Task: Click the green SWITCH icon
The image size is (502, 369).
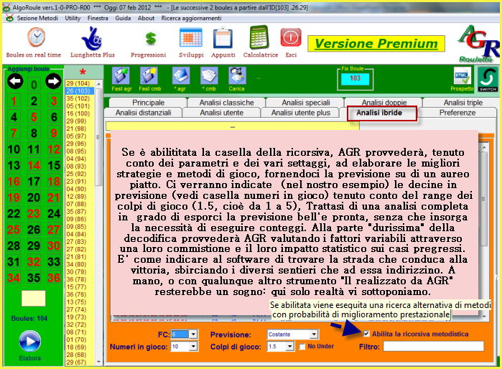Action: 488,79
